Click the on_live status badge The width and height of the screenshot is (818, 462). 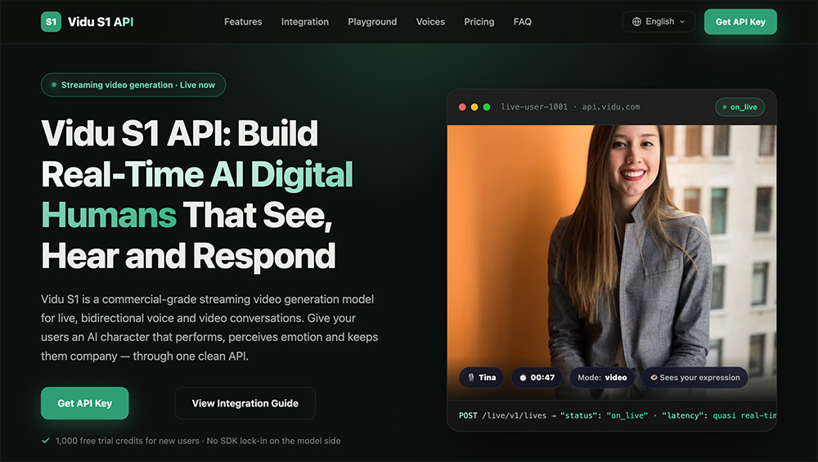(739, 107)
